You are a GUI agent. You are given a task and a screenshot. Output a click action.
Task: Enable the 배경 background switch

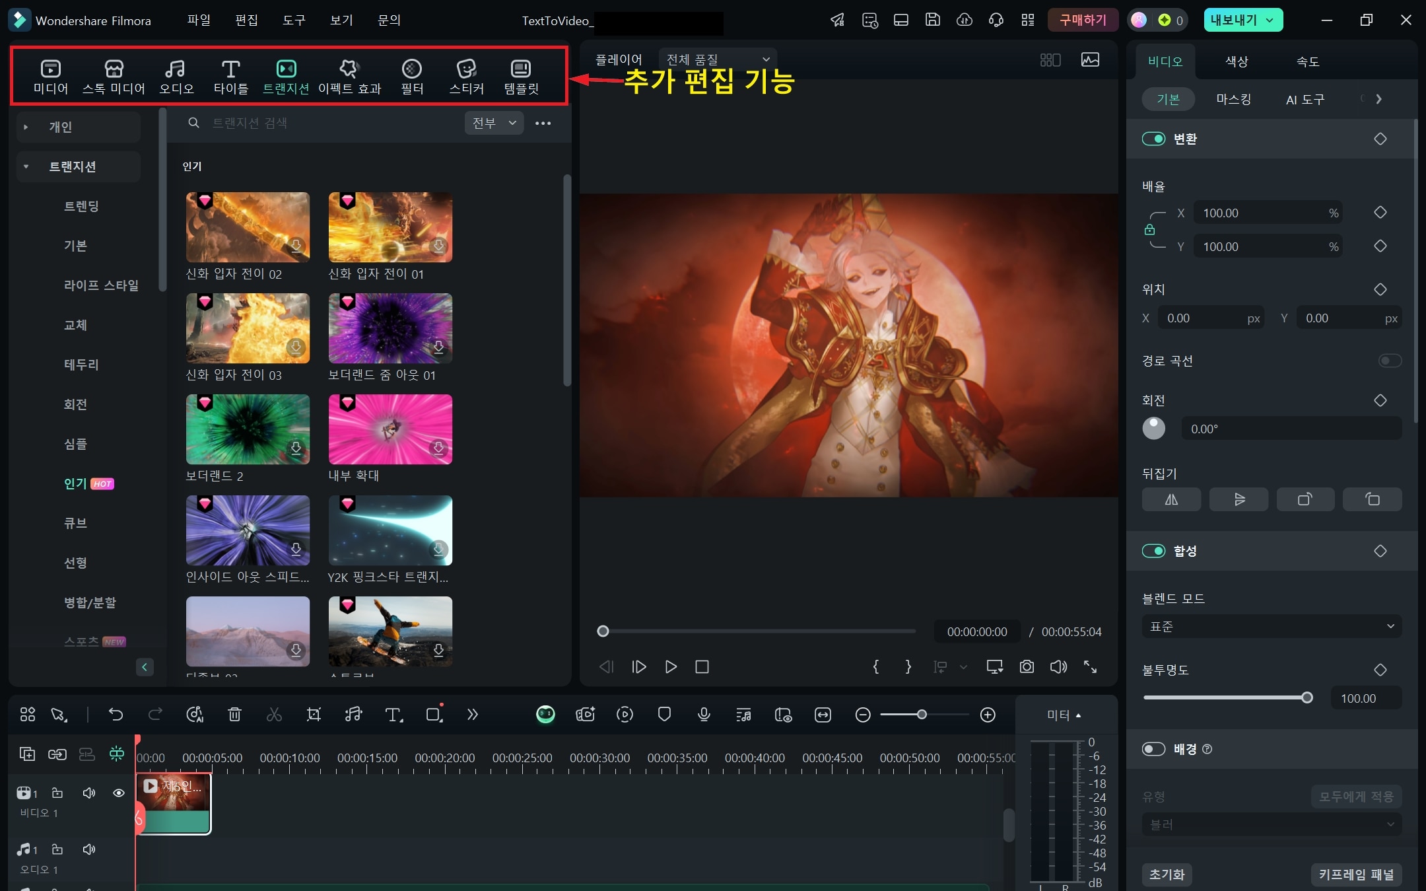click(1153, 749)
